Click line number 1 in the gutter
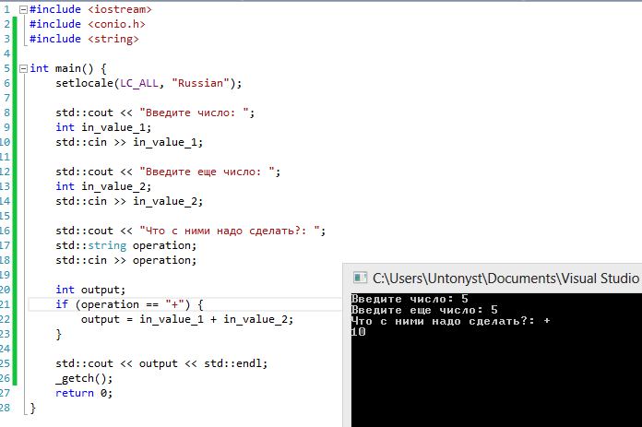Screen dimensions: 642x427 tap(6, 9)
